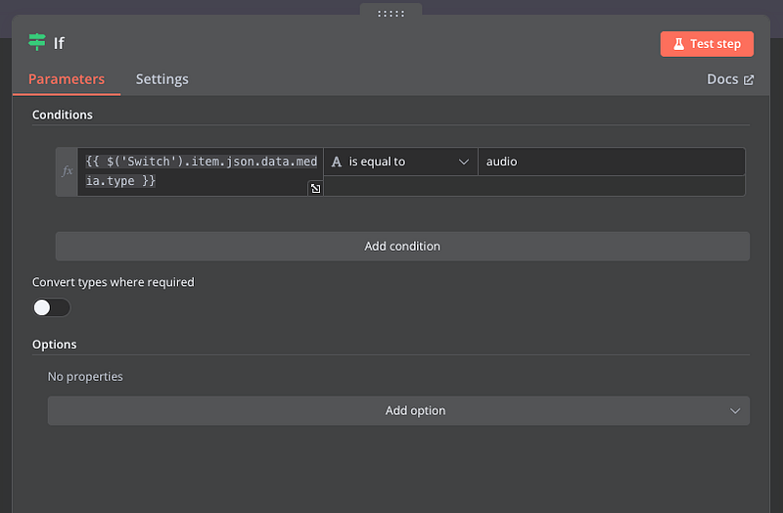Expand the Add option dropdown
Image resolution: width=783 pixels, height=513 pixels.
[398, 410]
